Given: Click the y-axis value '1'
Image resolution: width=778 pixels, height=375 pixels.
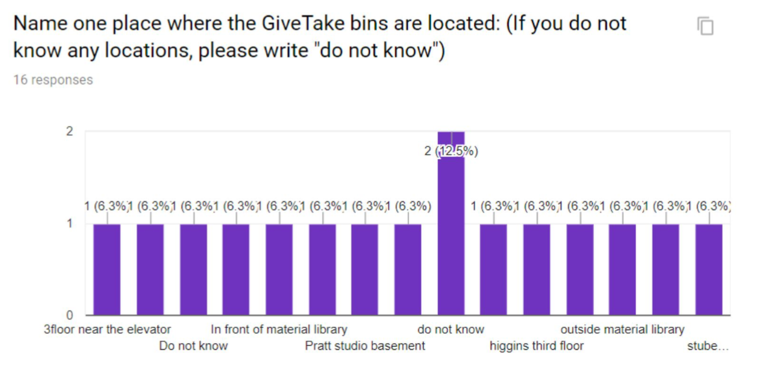Looking at the screenshot, I should 70,223.
